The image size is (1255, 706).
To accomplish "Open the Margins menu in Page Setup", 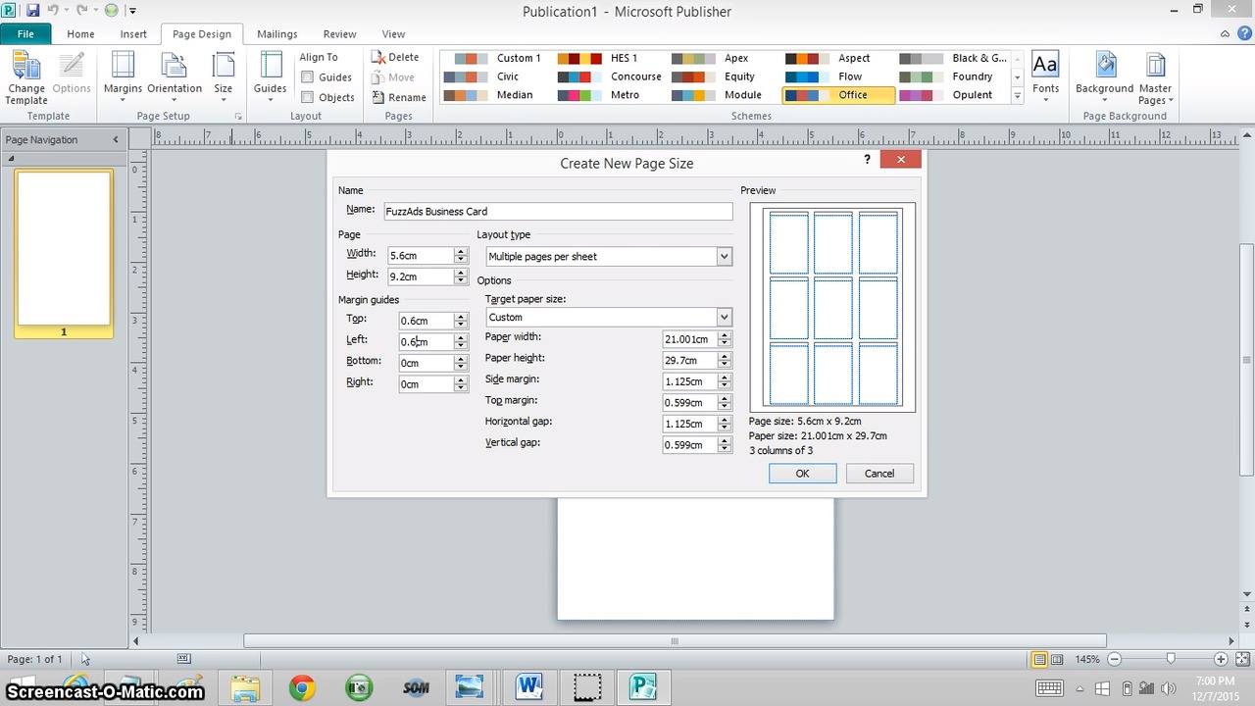I will pos(123,78).
